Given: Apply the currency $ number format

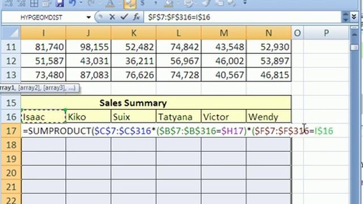Looking at the screenshot, I should [x=142, y=3].
